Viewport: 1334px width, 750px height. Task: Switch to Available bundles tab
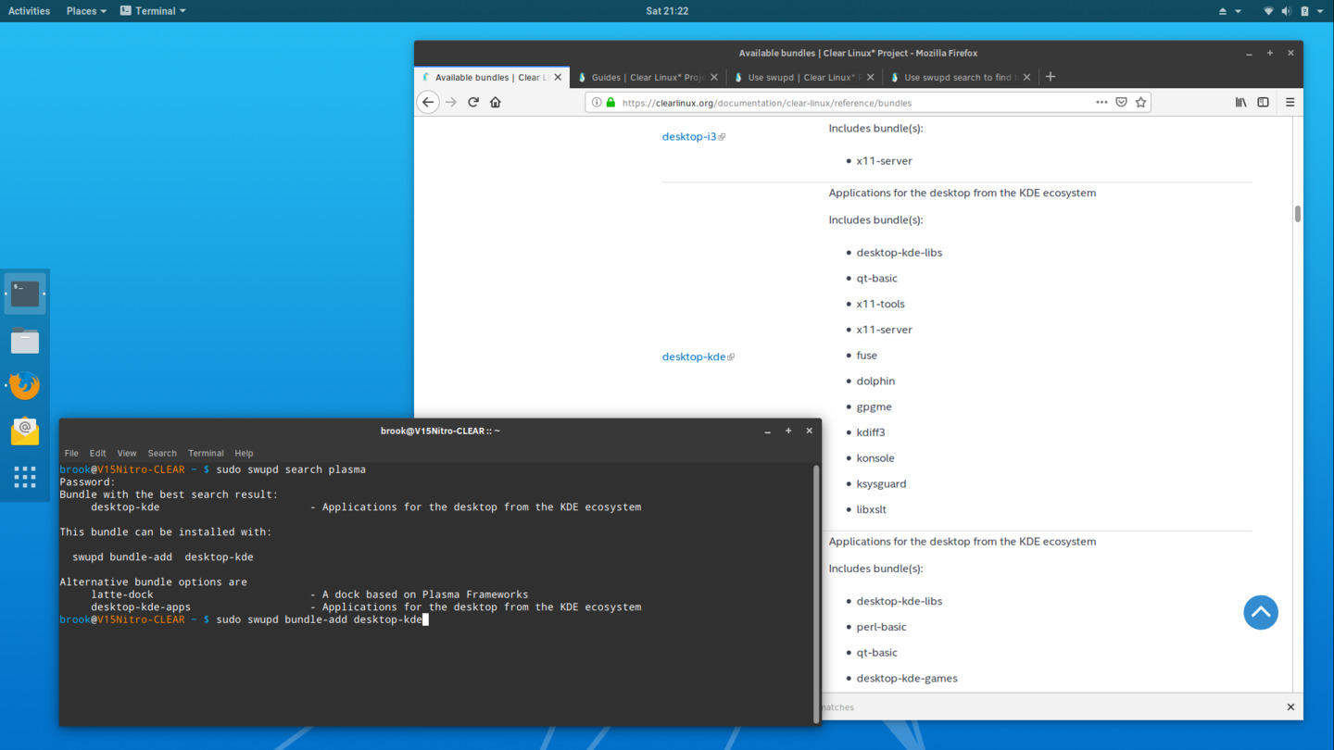(492, 78)
